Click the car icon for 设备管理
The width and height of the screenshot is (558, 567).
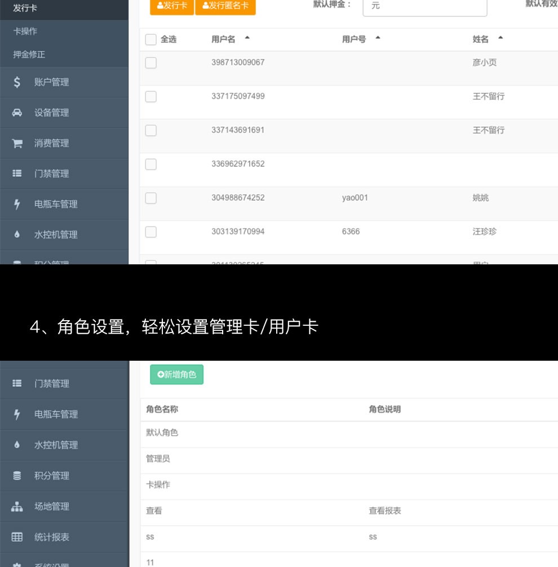[x=17, y=113]
